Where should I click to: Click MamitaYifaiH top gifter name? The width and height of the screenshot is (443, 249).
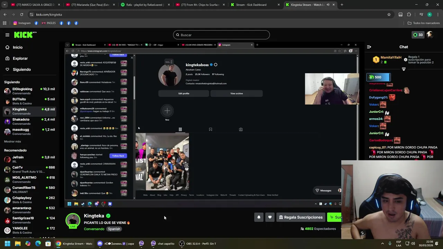pos(391,57)
